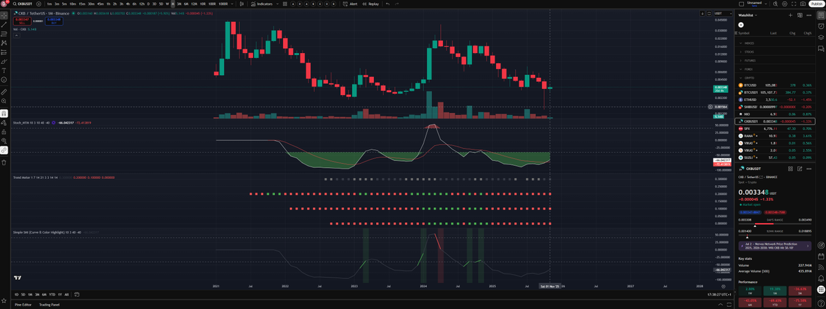Open the calendar sidebar icon
Screen dimensions: 826x309
click(x=820, y=257)
